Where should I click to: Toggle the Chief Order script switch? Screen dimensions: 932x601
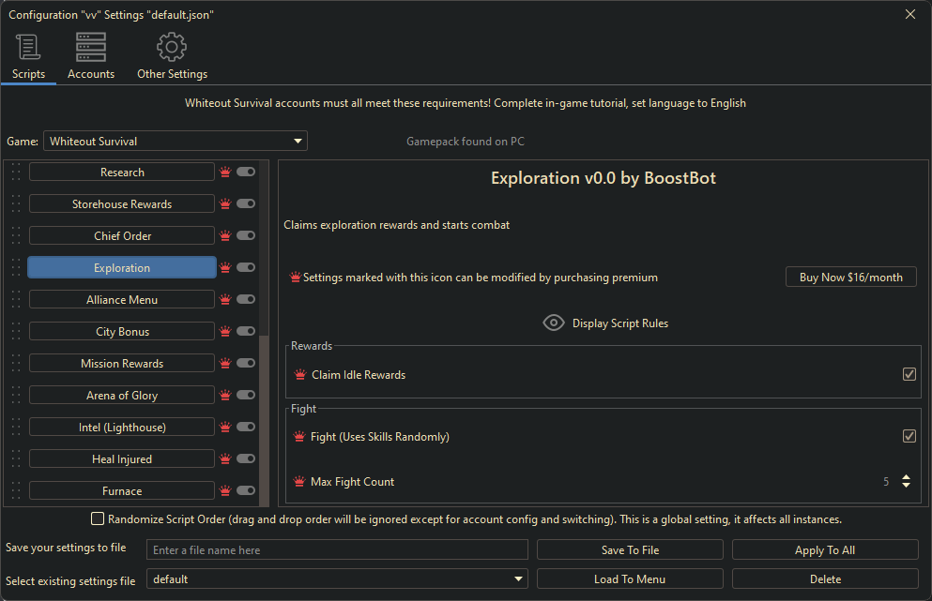tap(246, 235)
